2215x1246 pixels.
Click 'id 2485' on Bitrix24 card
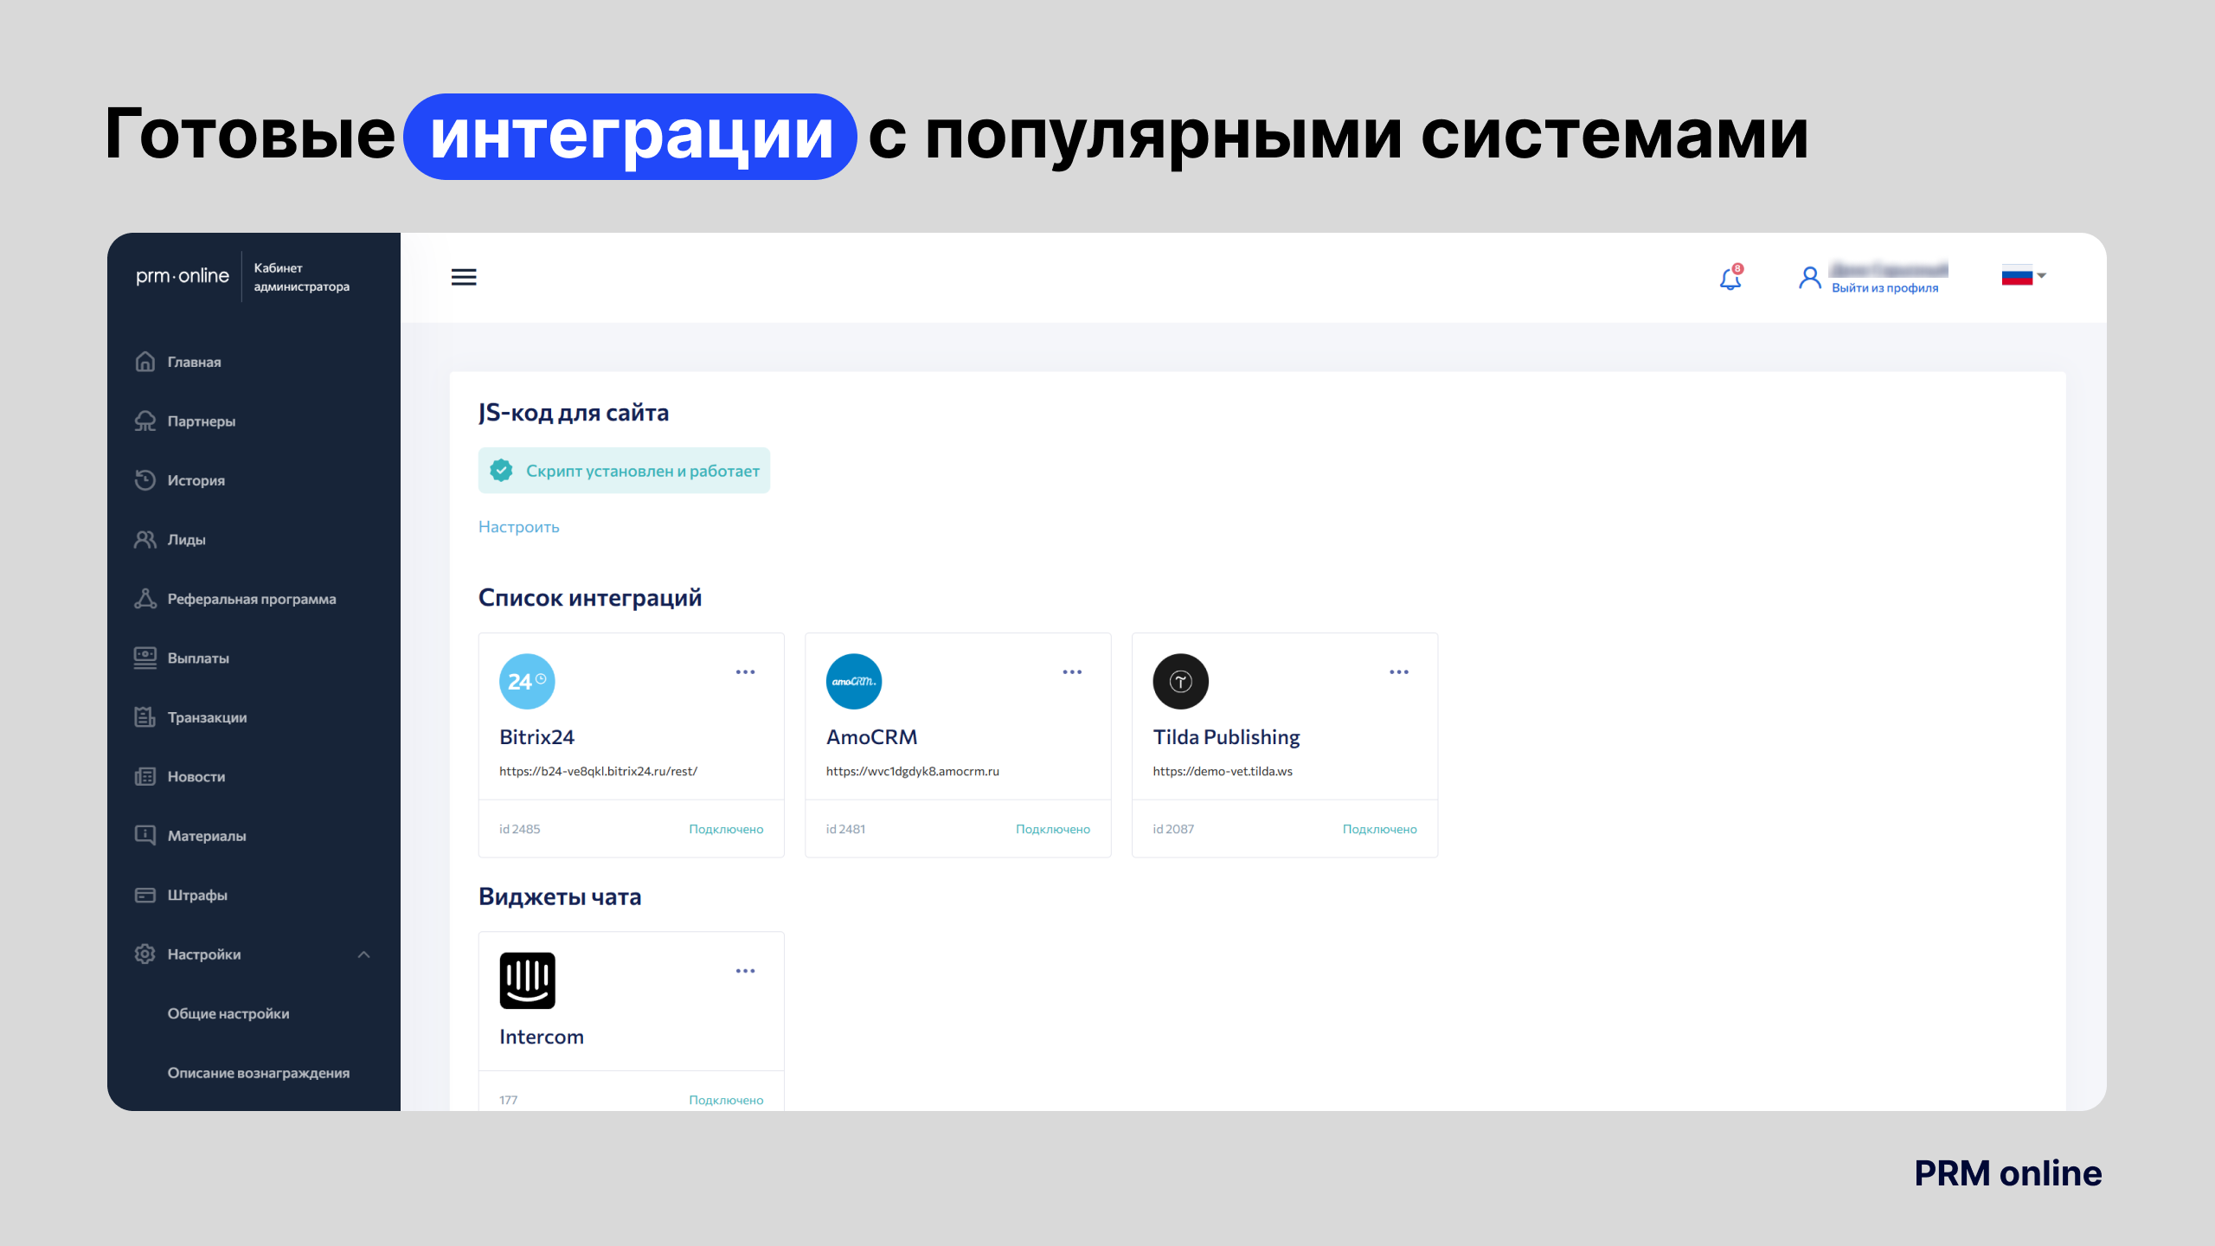(519, 829)
